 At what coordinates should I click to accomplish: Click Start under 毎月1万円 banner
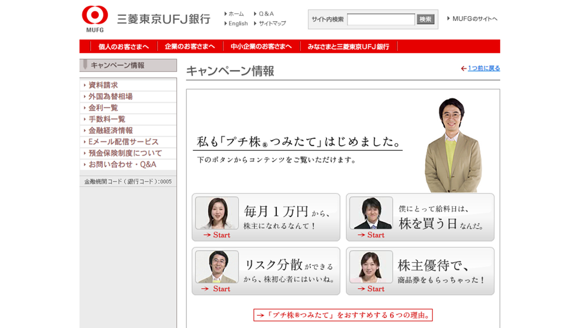(x=217, y=235)
